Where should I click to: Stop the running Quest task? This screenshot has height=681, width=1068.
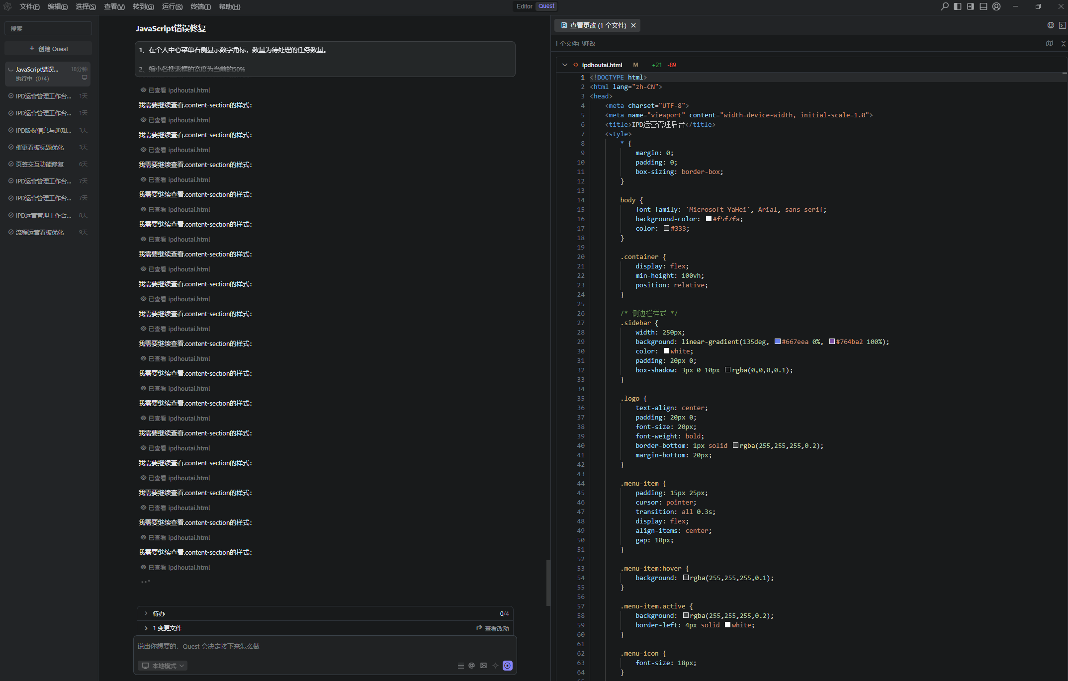click(x=507, y=666)
